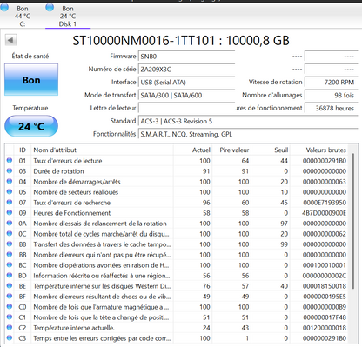Select row Nombre d'essais de relancement de la rotation
Image resolution: width=362 pixels, height=347 pixels.
[177, 224]
